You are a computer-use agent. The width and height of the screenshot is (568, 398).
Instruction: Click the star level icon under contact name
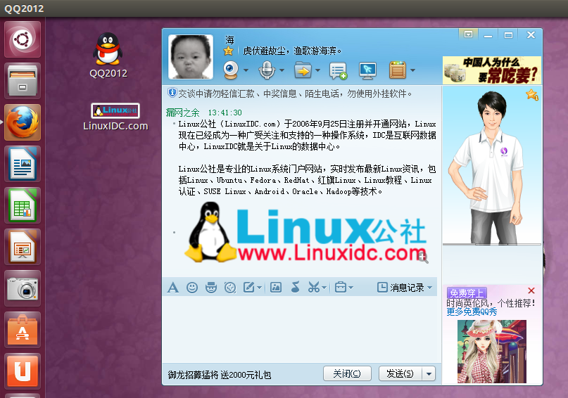pos(228,51)
